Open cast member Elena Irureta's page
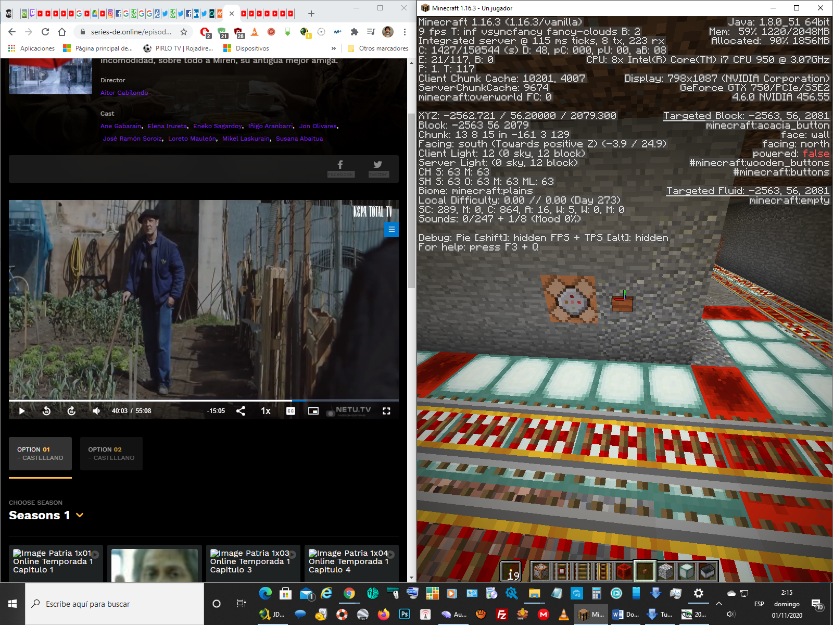The height and width of the screenshot is (625, 833). [x=167, y=126]
